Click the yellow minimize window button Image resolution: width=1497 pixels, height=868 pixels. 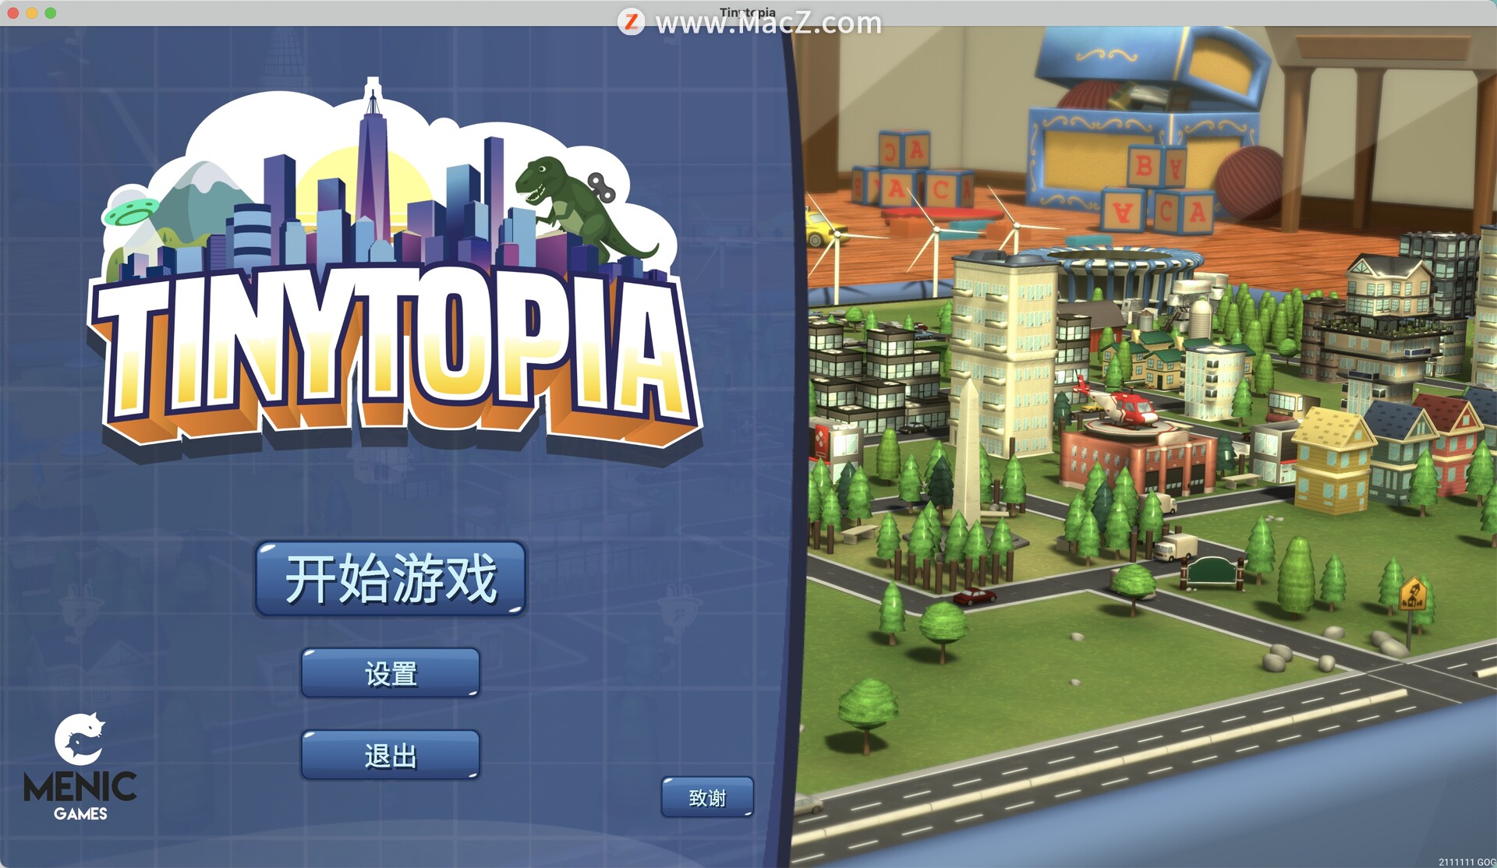click(32, 12)
